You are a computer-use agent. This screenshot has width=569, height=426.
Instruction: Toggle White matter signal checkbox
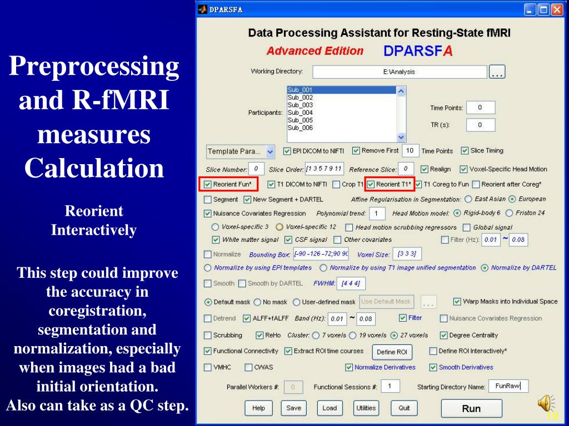coord(216,240)
